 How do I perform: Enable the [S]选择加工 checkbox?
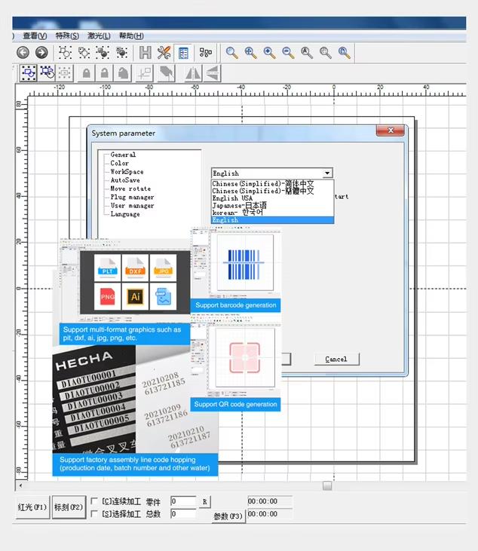coord(94,514)
